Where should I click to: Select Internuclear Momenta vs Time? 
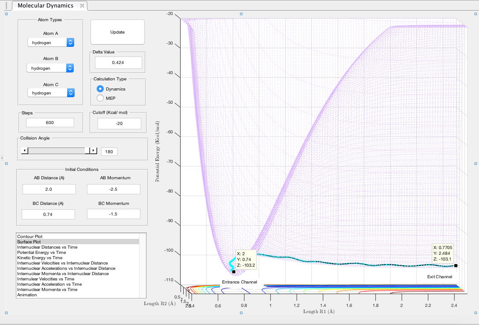[x=78, y=289]
